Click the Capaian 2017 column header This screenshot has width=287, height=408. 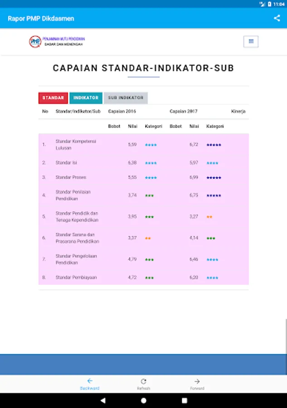point(184,112)
